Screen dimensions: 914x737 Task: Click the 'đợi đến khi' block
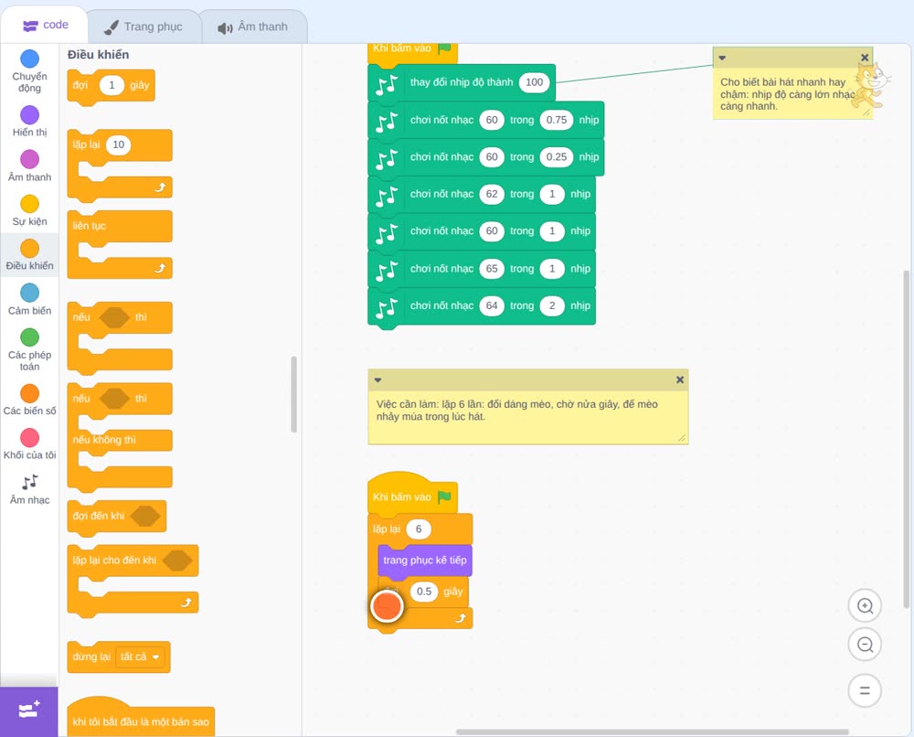click(x=117, y=516)
